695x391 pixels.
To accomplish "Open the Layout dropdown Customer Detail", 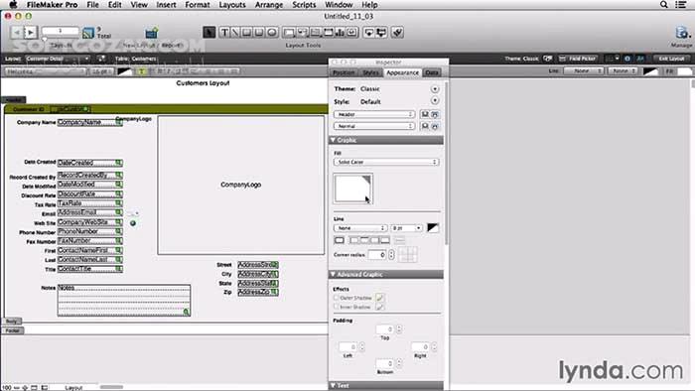I will 58,59.
